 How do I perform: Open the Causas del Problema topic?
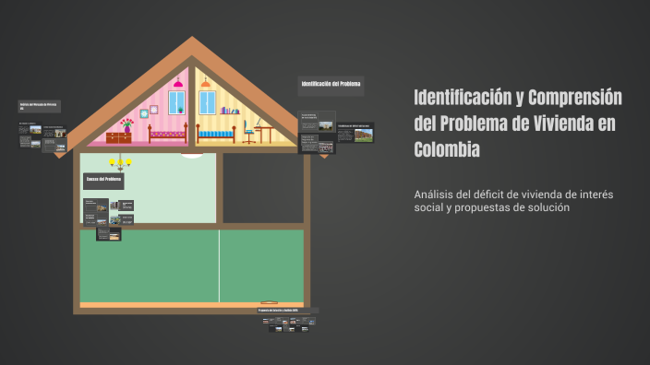(103, 182)
